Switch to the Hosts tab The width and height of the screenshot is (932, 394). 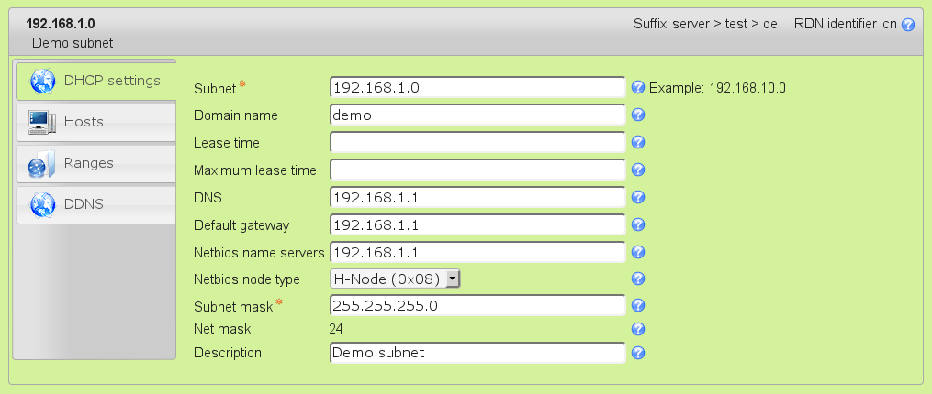click(x=95, y=122)
